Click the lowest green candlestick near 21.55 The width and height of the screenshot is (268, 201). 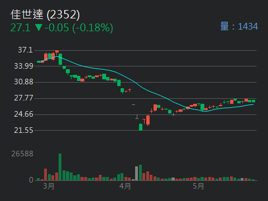[x=141, y=127]
